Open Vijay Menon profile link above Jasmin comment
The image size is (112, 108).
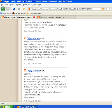coord(34,71)
